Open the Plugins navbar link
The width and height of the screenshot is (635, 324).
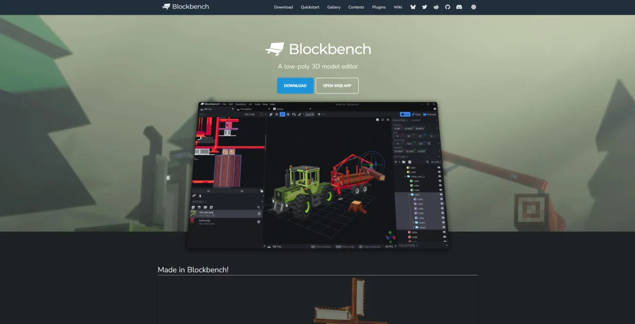tap(379, 7)
